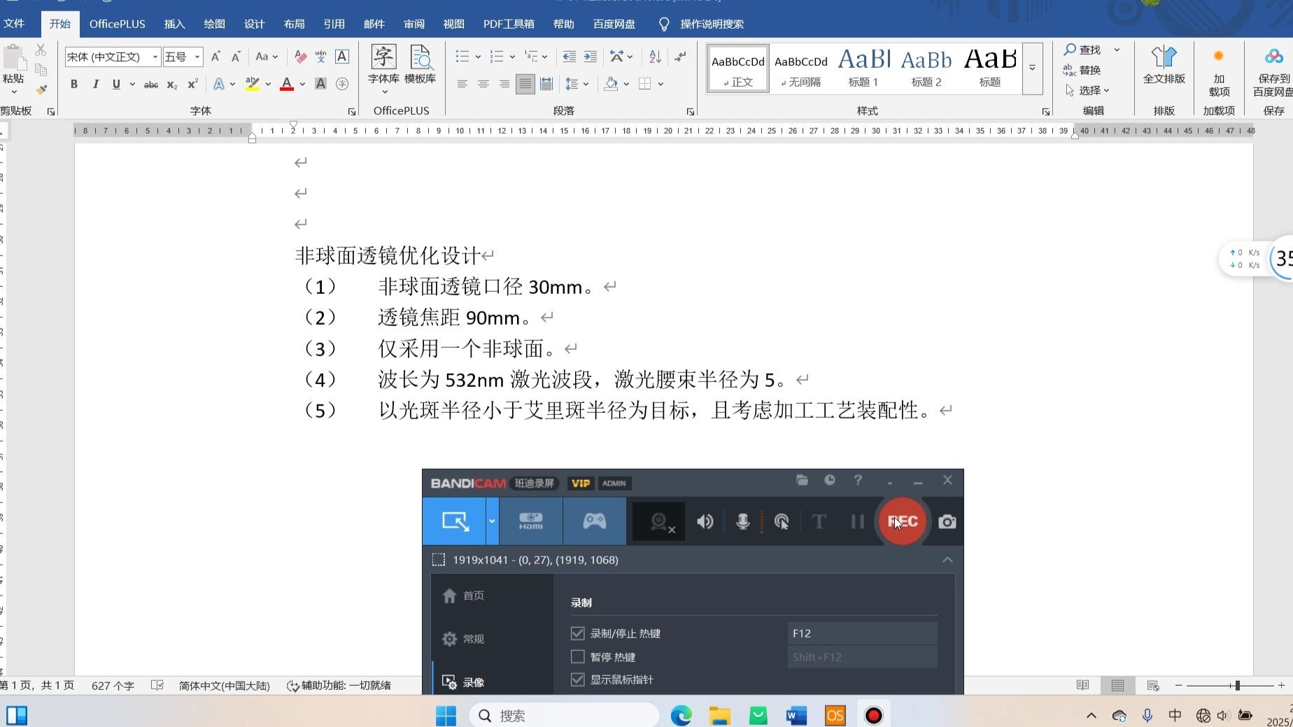Open the 视图 ribbon tab
This screenshot has height=727, width=1293.
click(453, 23)
